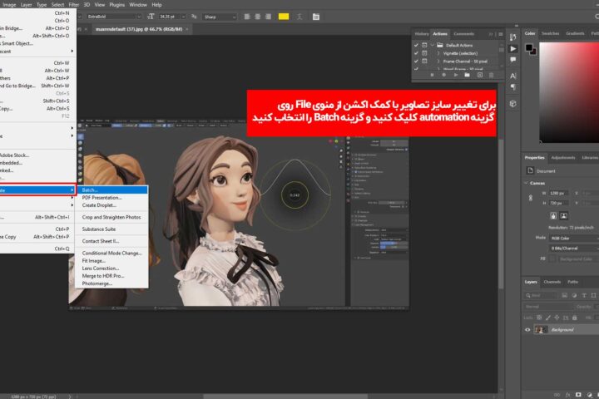Image resolution: width=599 pixels, height=399 pixels.
Task: Open the font size dropdown showing 34.35 pt
Action: tap(173, 17)
